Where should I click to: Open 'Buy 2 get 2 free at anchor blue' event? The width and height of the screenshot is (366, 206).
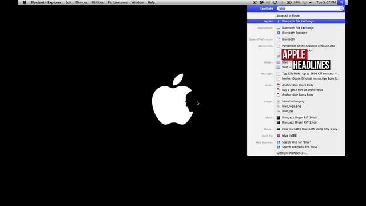303,90
